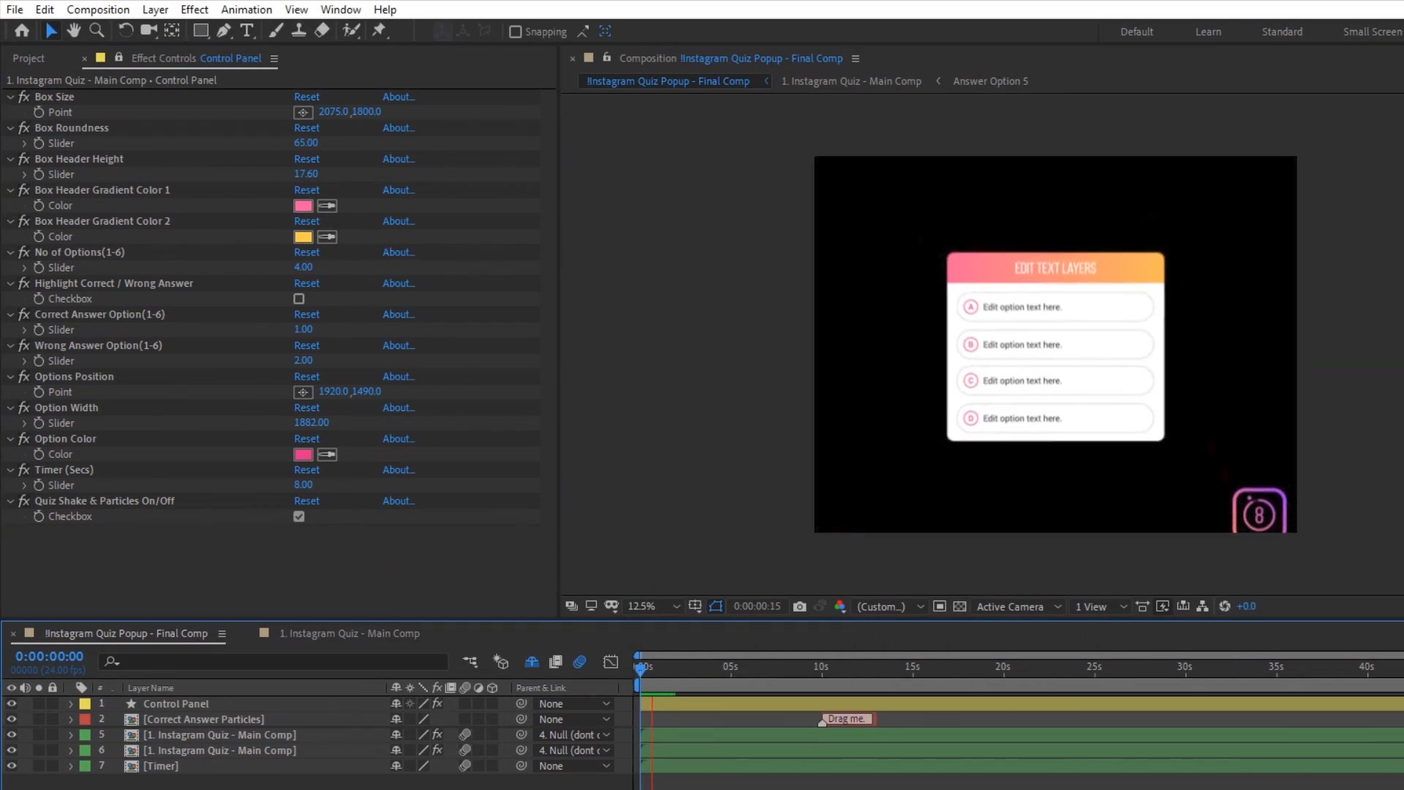
Task: Select the Selection arrow tool
Action: coord(50,31)
